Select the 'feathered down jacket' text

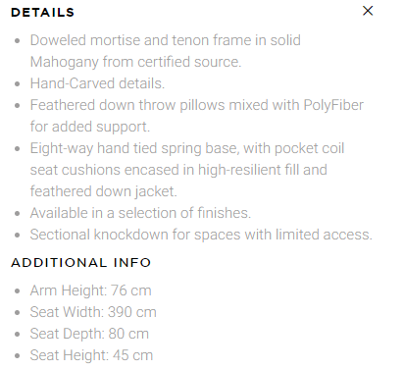coord(104,191)
